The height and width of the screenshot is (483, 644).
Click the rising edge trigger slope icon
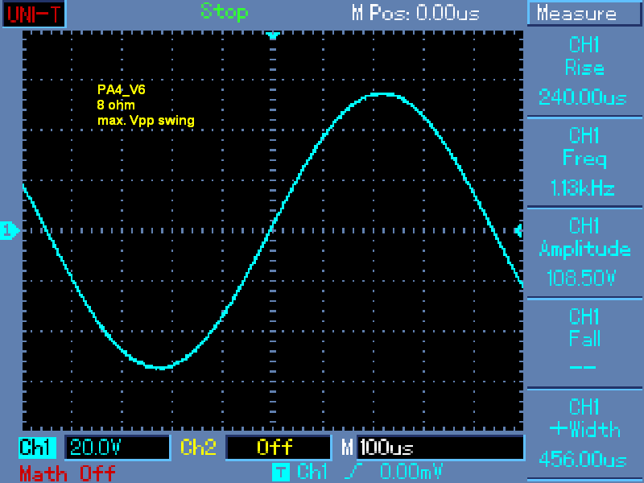click(x=354, y=472)
